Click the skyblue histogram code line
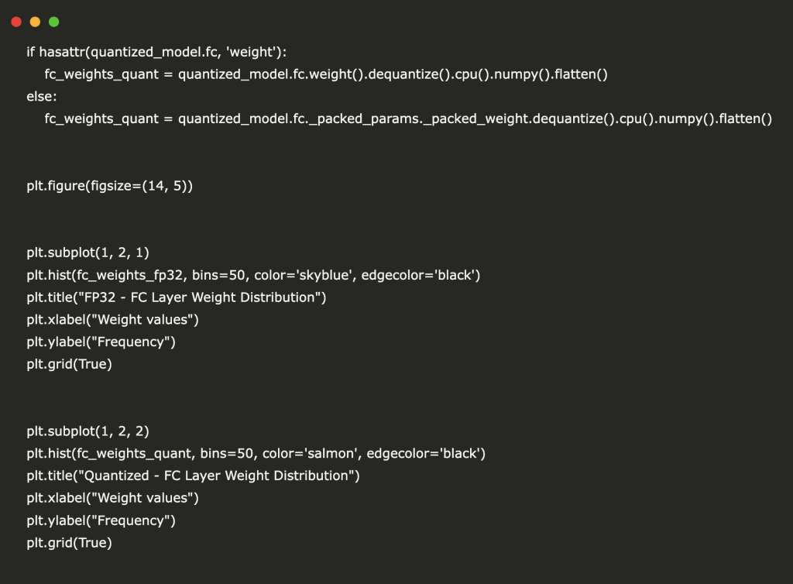 coord(253,275)
